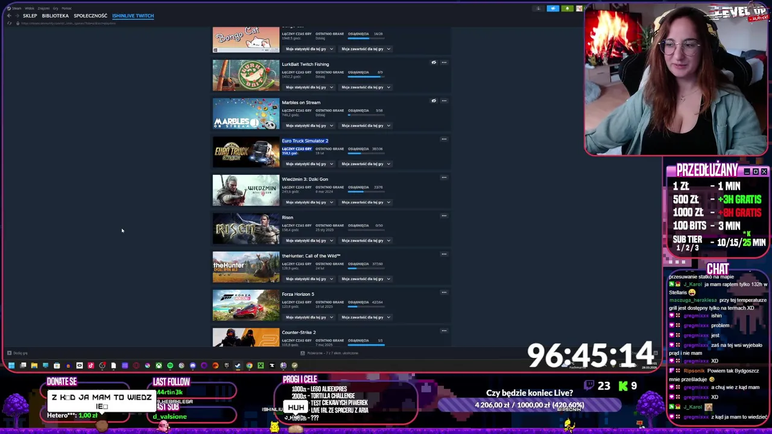
Task: Click theHunter: Call of the Wild thumbnail
Action: click(246, 267)
